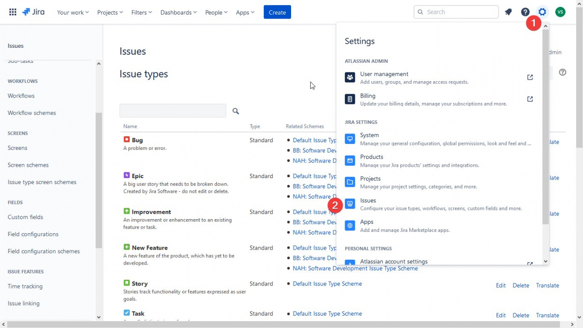Open Issue type screen schemes
Image resolution: width=583 pixels, height=328 pixels.
[42, 182]
